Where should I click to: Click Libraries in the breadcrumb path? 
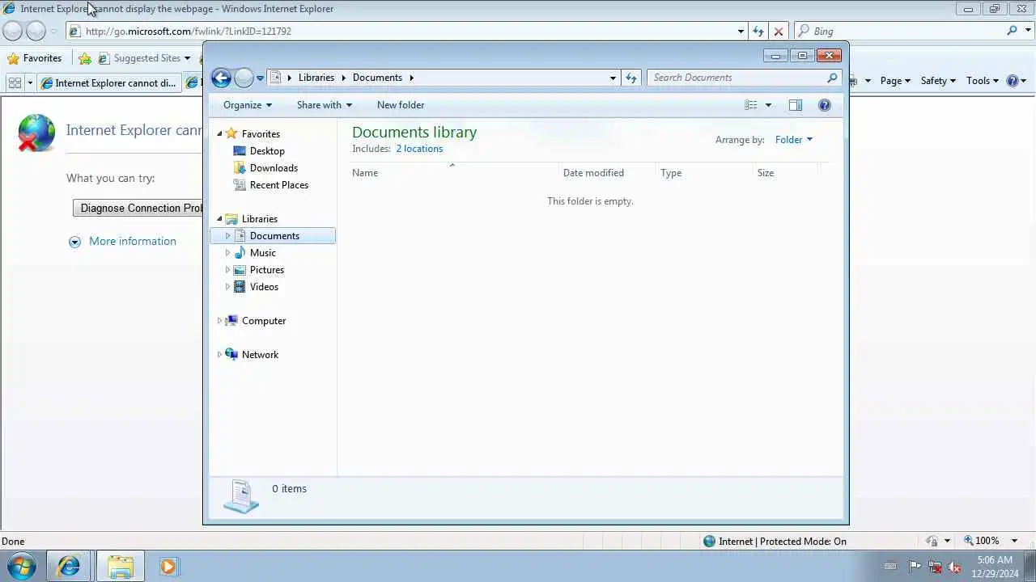click(316, 78)
